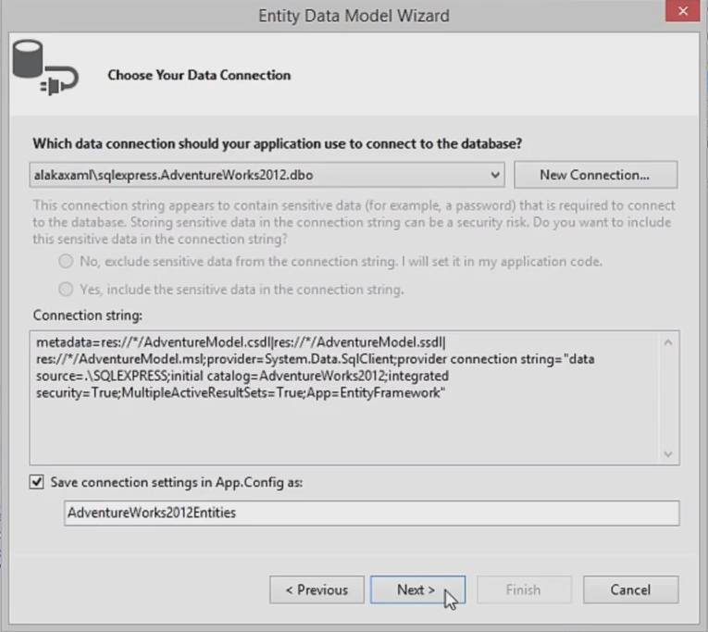
Task: Close the Entity Data Model Wizard window
Action: tap(682, 11)
